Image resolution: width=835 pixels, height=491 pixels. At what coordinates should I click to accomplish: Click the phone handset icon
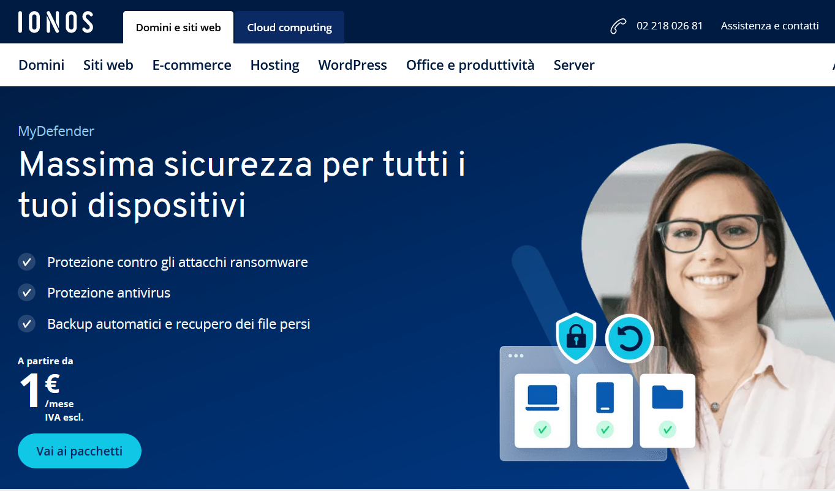coord(618,26)
